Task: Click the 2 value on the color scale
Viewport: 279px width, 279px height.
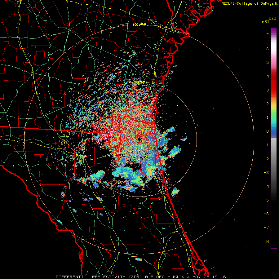Action: point(268,104)
